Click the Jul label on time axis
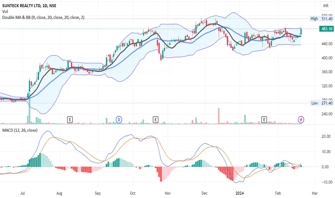 22,193
